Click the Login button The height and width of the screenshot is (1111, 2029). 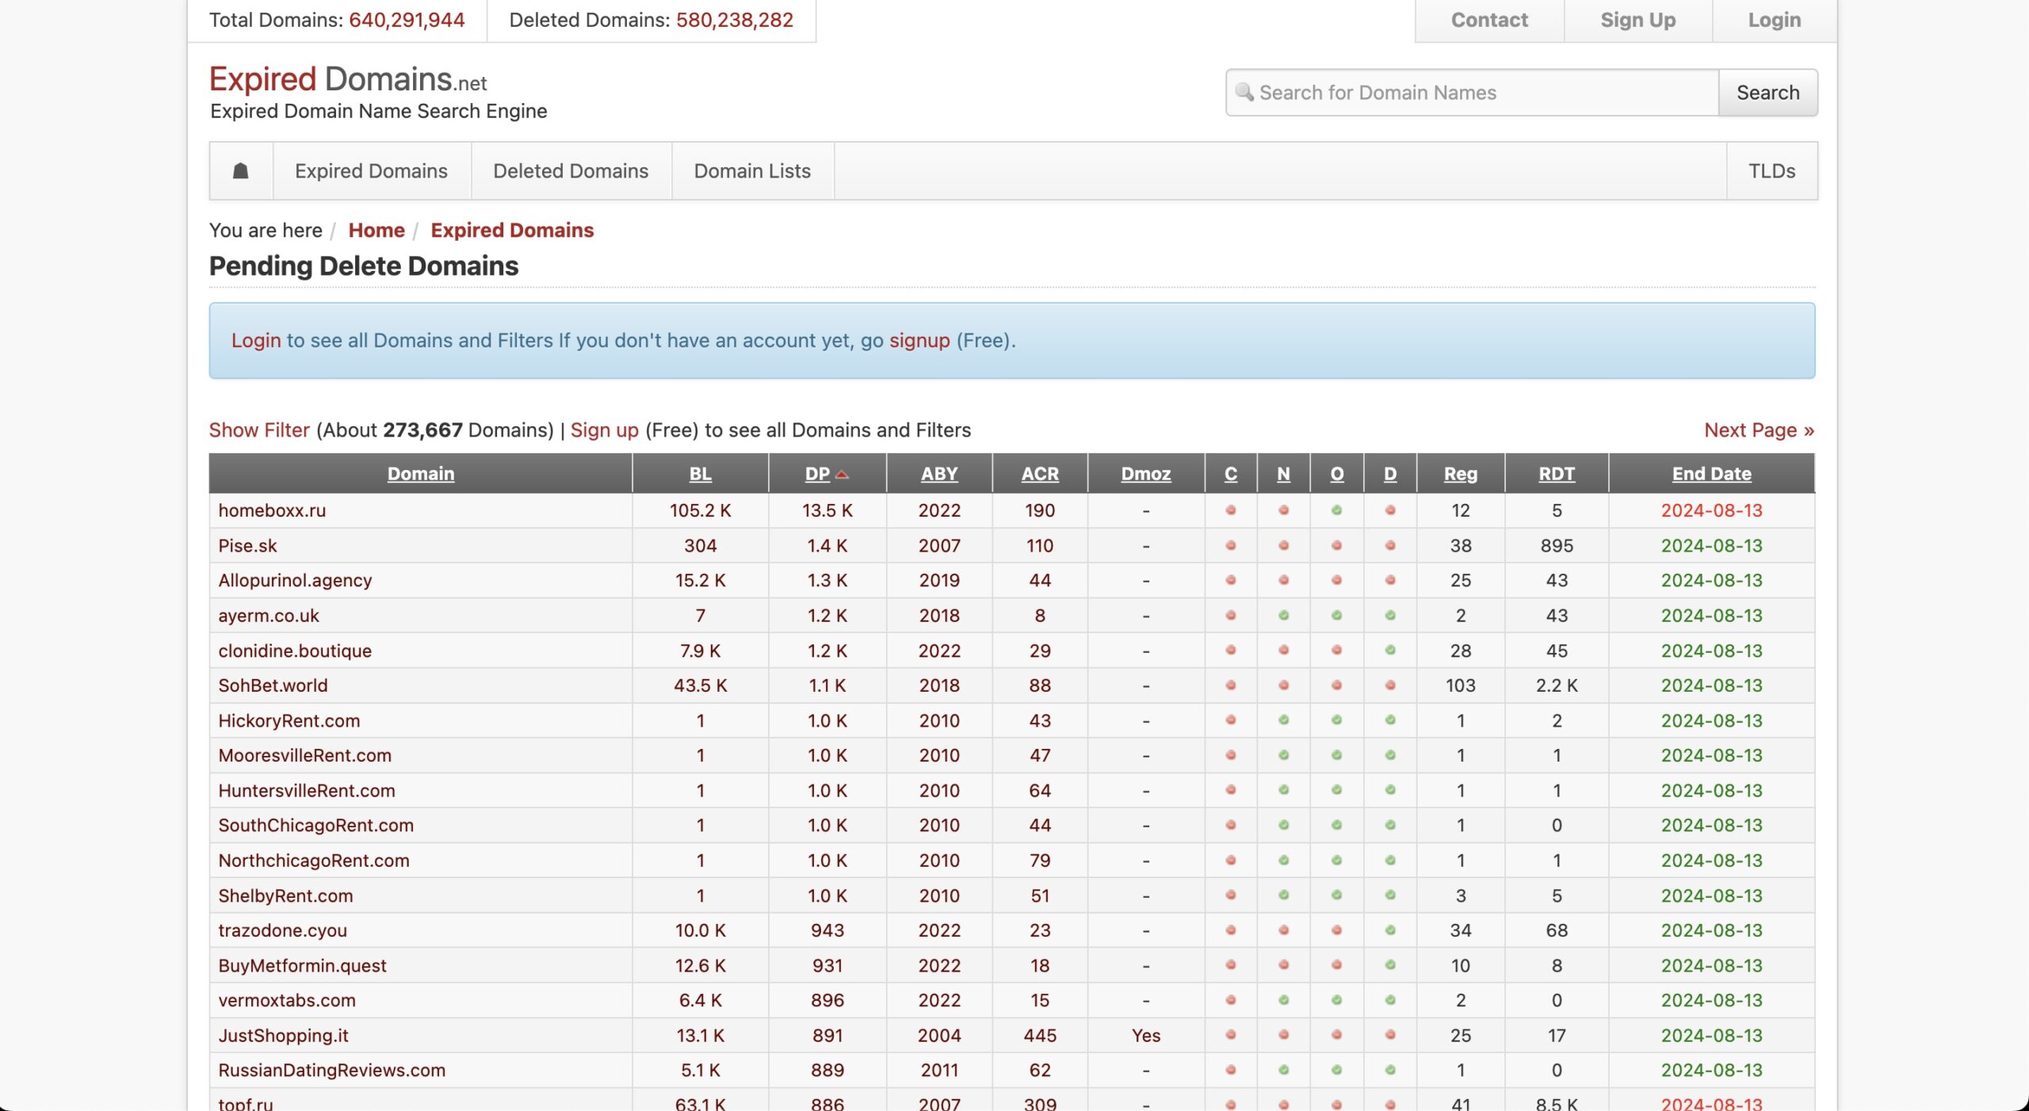point(1775,21)
